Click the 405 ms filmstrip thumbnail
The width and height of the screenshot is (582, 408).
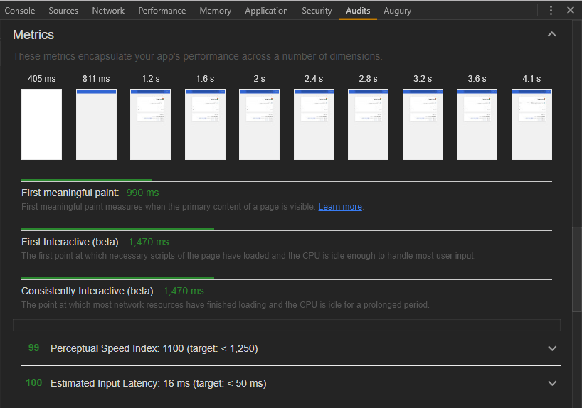41,124
